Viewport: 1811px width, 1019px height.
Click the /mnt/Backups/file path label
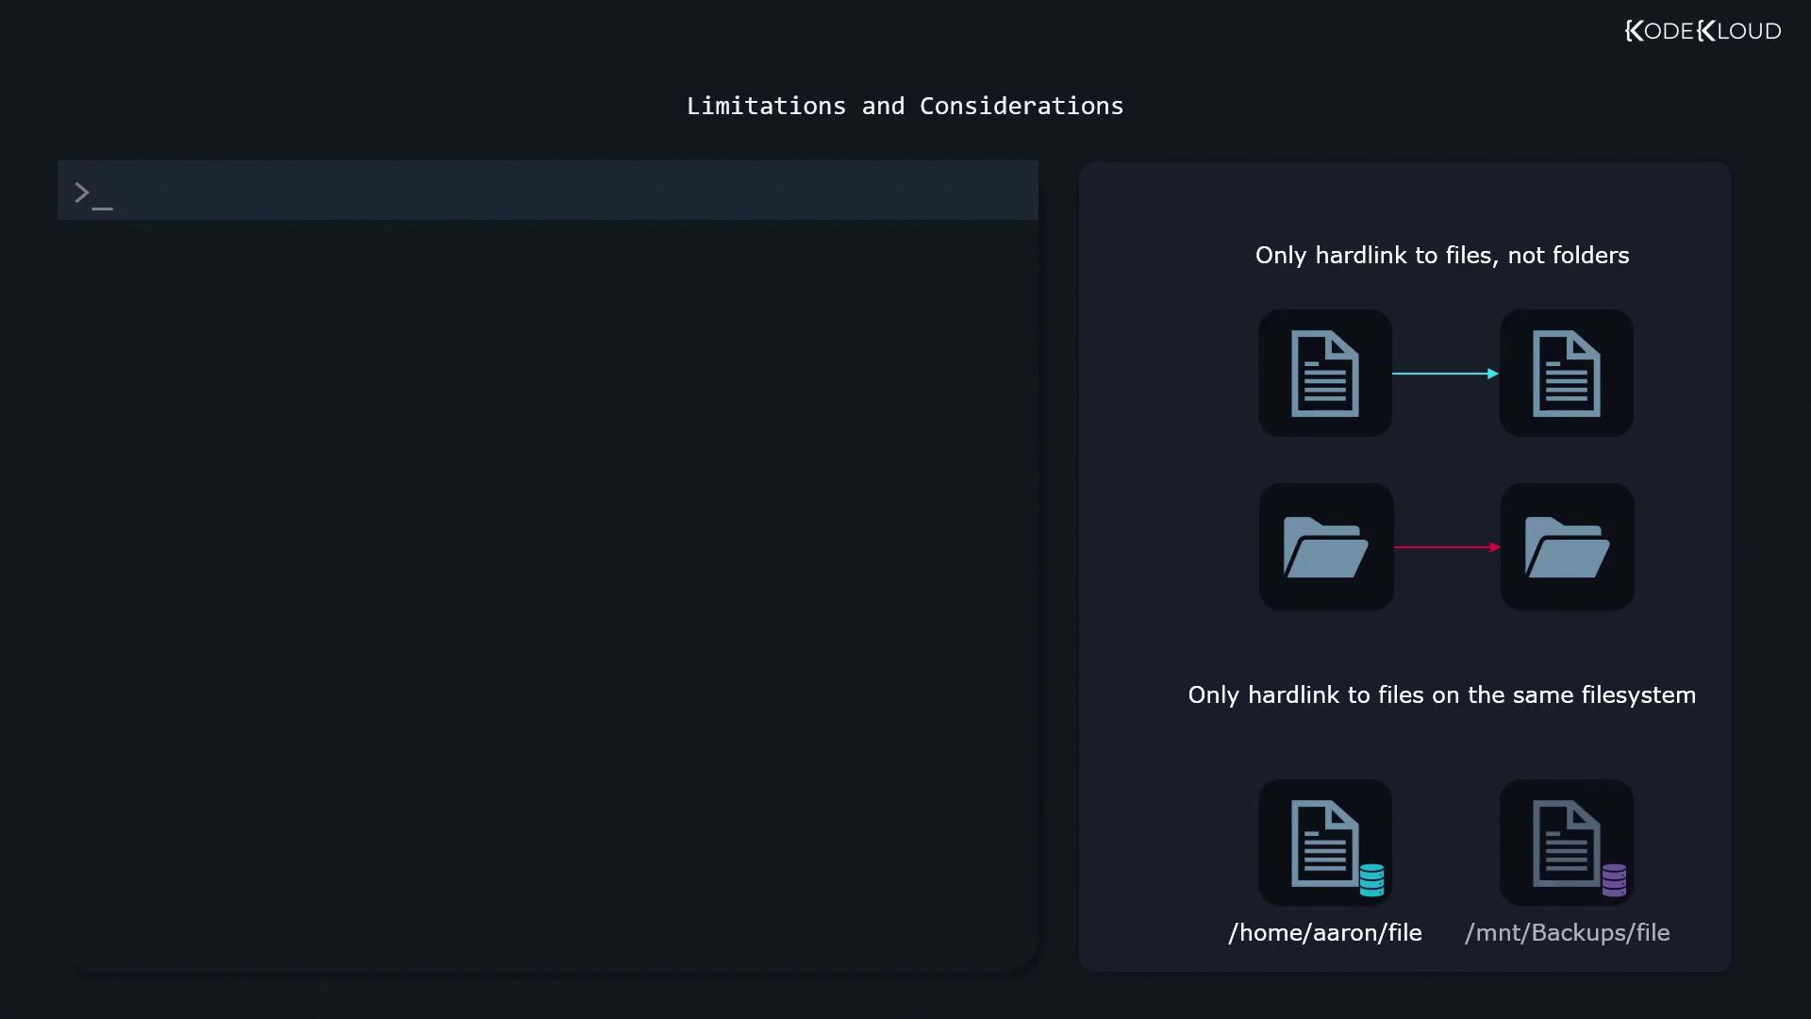point(1567,933)
